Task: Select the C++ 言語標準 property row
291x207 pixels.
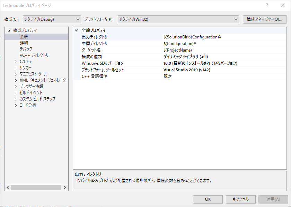Action: 183,76
